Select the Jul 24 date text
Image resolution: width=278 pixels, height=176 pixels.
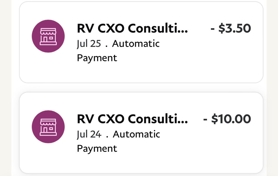89,134
